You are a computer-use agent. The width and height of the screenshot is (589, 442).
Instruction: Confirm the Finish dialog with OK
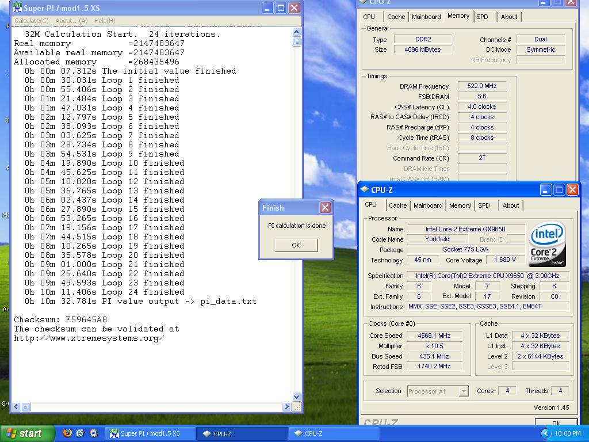tap(296, 245)
